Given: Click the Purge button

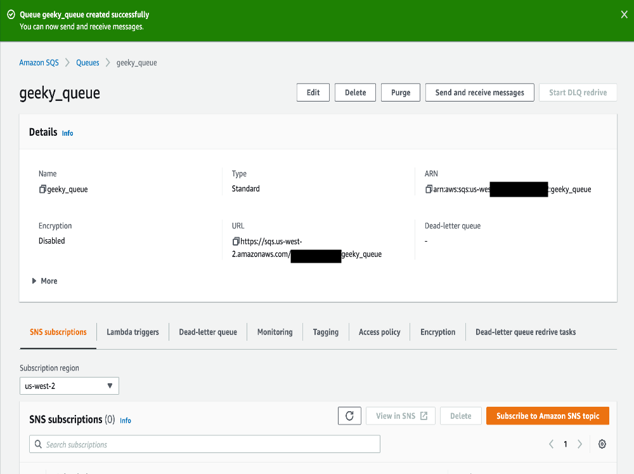Looking at the screenshot, I should (x=401, y=92).
